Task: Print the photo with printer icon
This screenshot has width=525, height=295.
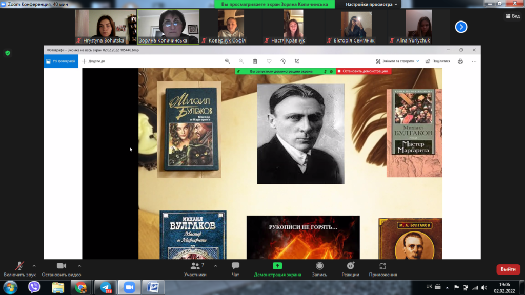Action: click(x=460, y=61)
